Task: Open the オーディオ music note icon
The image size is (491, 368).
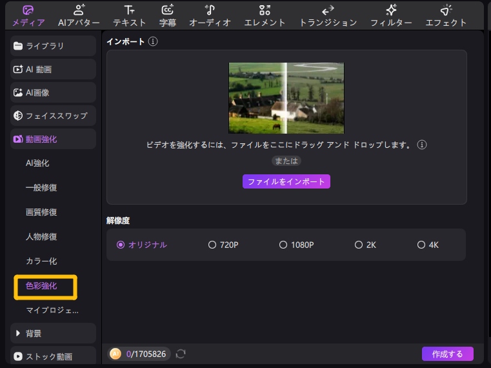Action: coord(210,10)
